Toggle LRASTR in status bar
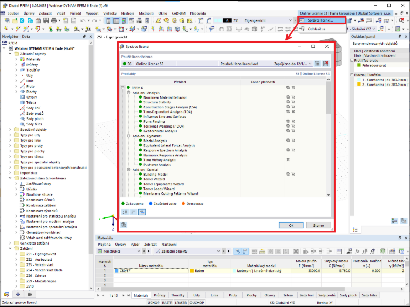Viewport: 410px width, 307px height. (181, 302)
